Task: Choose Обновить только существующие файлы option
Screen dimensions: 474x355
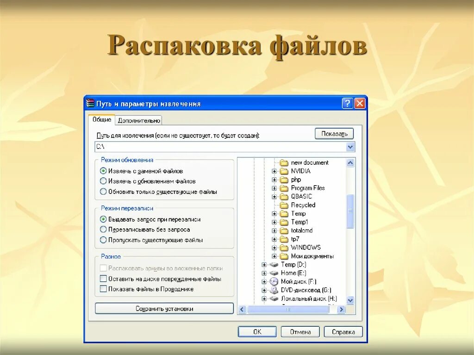Action: tap(103, 192)
